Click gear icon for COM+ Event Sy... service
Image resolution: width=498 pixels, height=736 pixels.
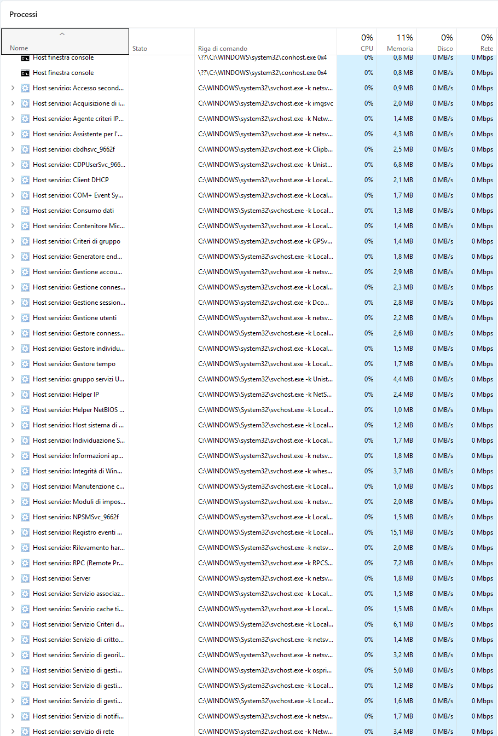[x=25, y=195]
